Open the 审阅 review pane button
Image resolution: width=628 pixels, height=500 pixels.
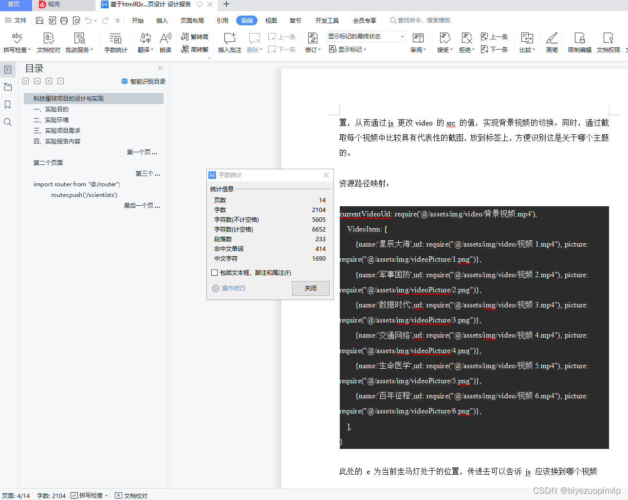pyautogui.click(x=418, y=43)
